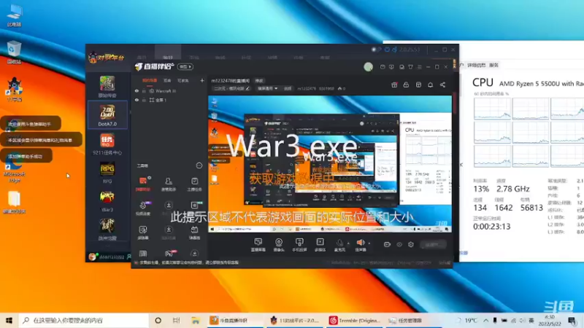Open the hamburger menu in streaming app title bar
Screen dimensions: 584x328
[x=419, y=67]
